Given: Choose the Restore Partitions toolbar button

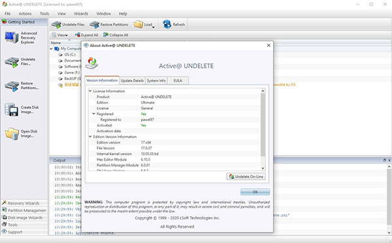Looking at the screenshot, I should pyautogui.click(x=109, y=25).
